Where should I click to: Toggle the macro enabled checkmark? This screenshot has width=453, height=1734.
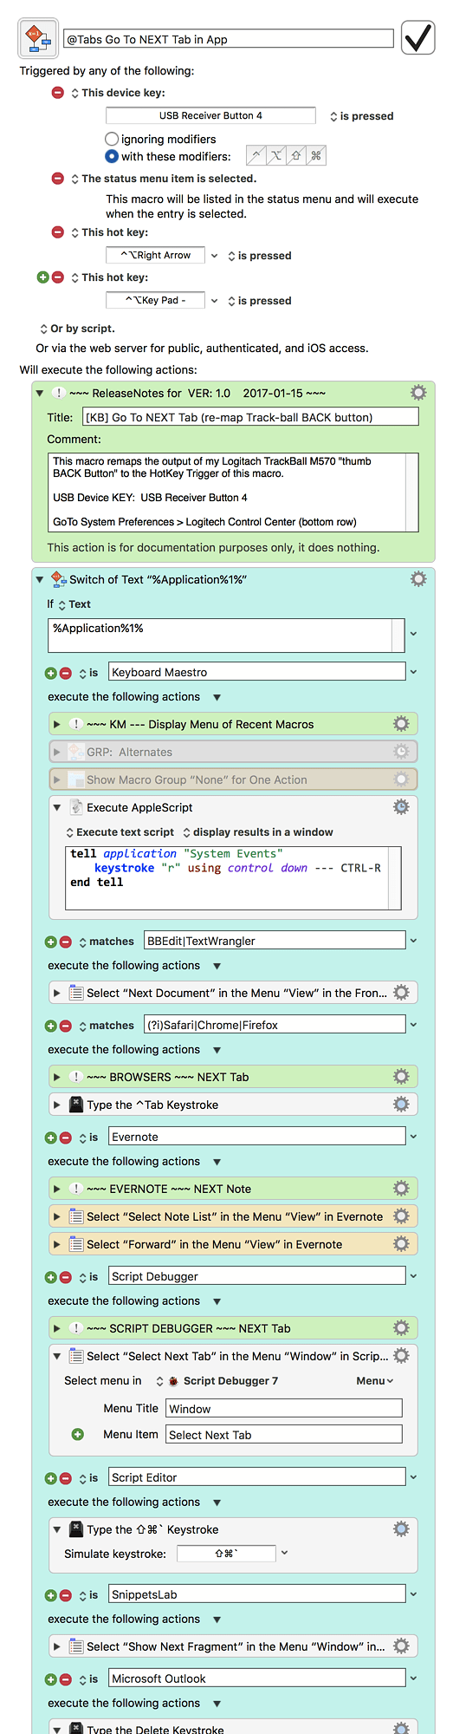417,38
